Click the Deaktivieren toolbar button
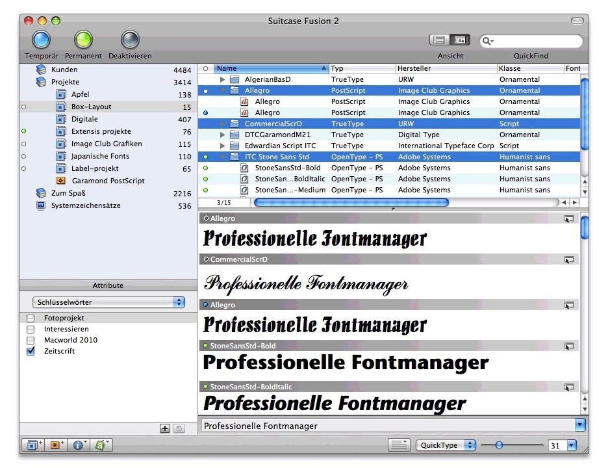The height and width of the screenshot is (468, 608). point(130,40)
